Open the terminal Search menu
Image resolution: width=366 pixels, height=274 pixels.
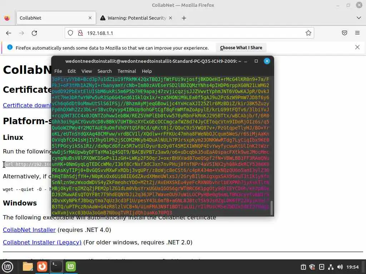104,71
